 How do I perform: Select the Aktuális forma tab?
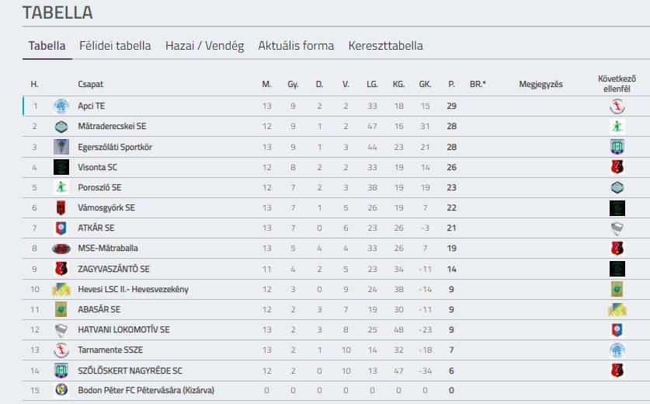296,46
